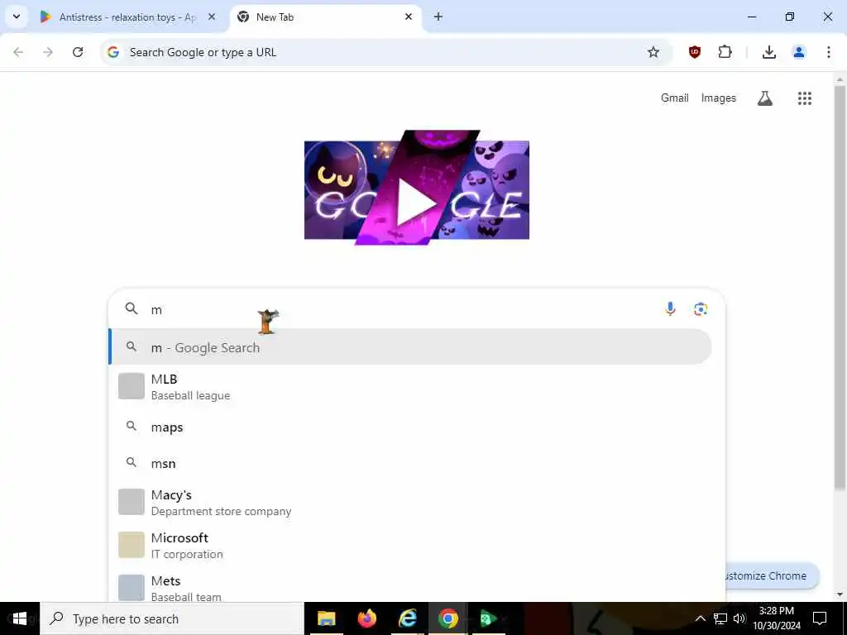Open the Windows Start menu

tap(20, 618)
